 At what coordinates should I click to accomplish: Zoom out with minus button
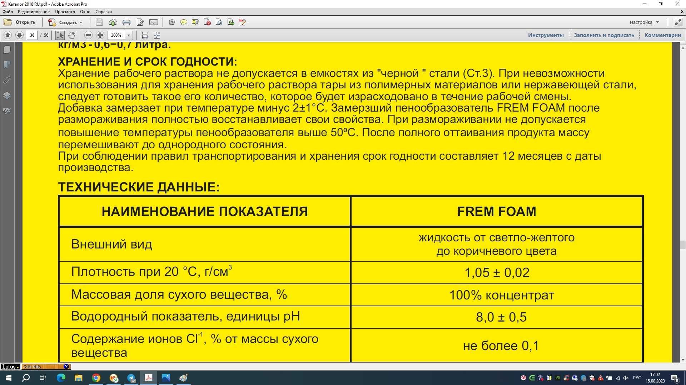[x=89, y=35]
